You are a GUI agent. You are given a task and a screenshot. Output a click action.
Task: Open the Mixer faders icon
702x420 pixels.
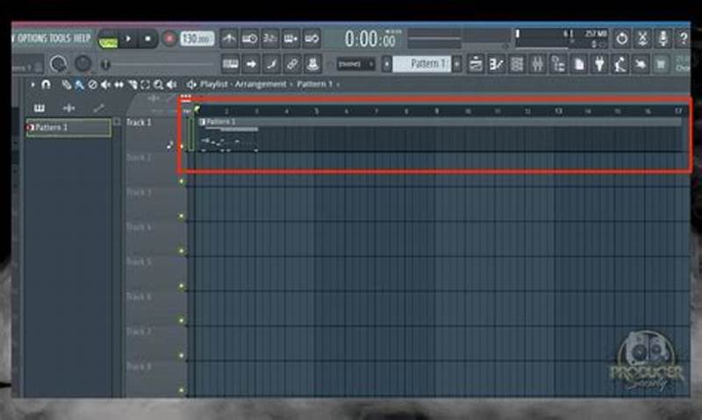[x=537, y=64]
